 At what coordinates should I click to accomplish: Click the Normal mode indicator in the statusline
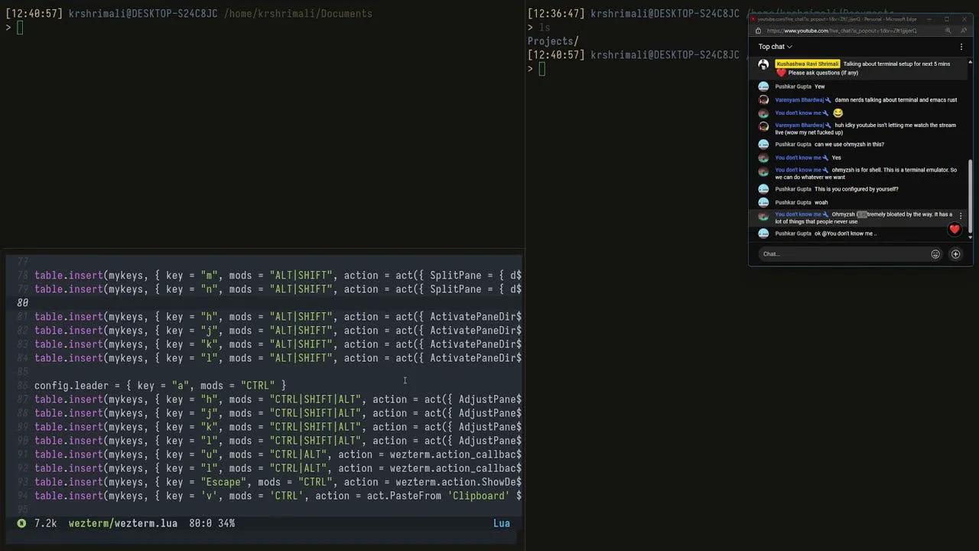tap(21, 523)
